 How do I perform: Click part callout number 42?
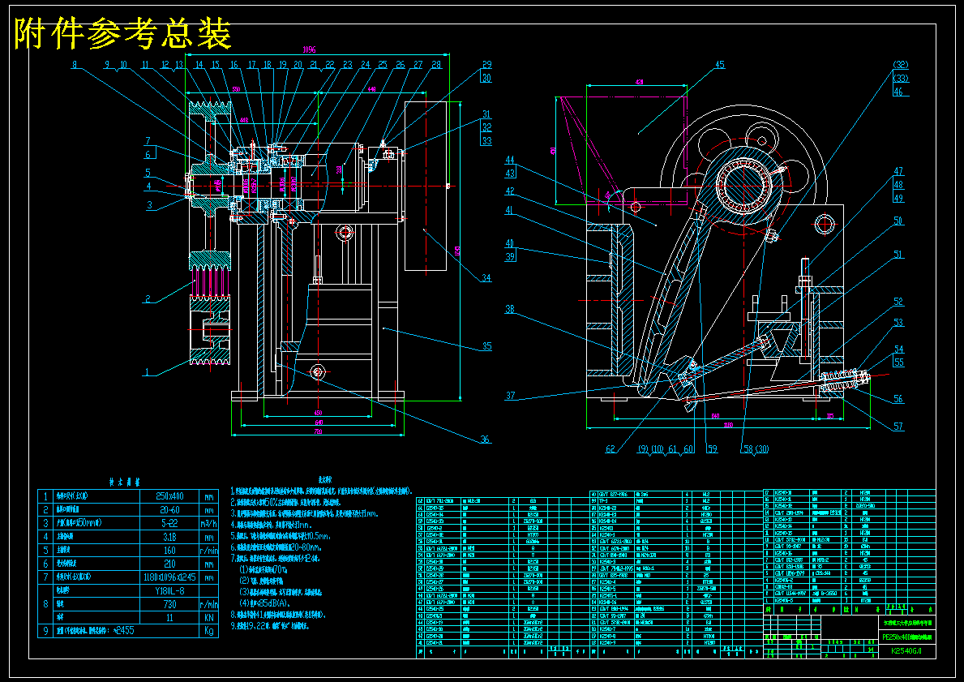coord(510,191)
